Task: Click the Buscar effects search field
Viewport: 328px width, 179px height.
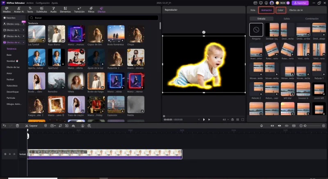Action: 93,18
